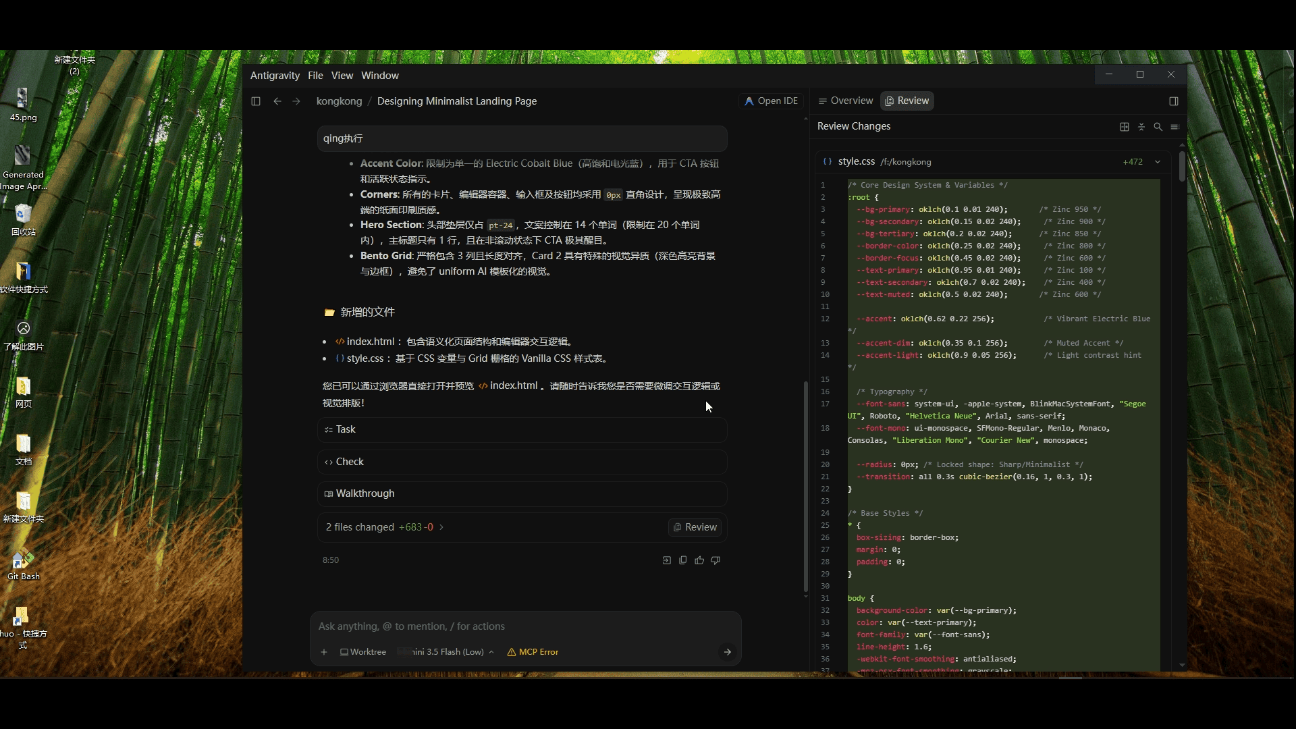Open the 了解此图片 desktop icon
This screenshot has width=1296, height=729.
(x=23, y=335)
